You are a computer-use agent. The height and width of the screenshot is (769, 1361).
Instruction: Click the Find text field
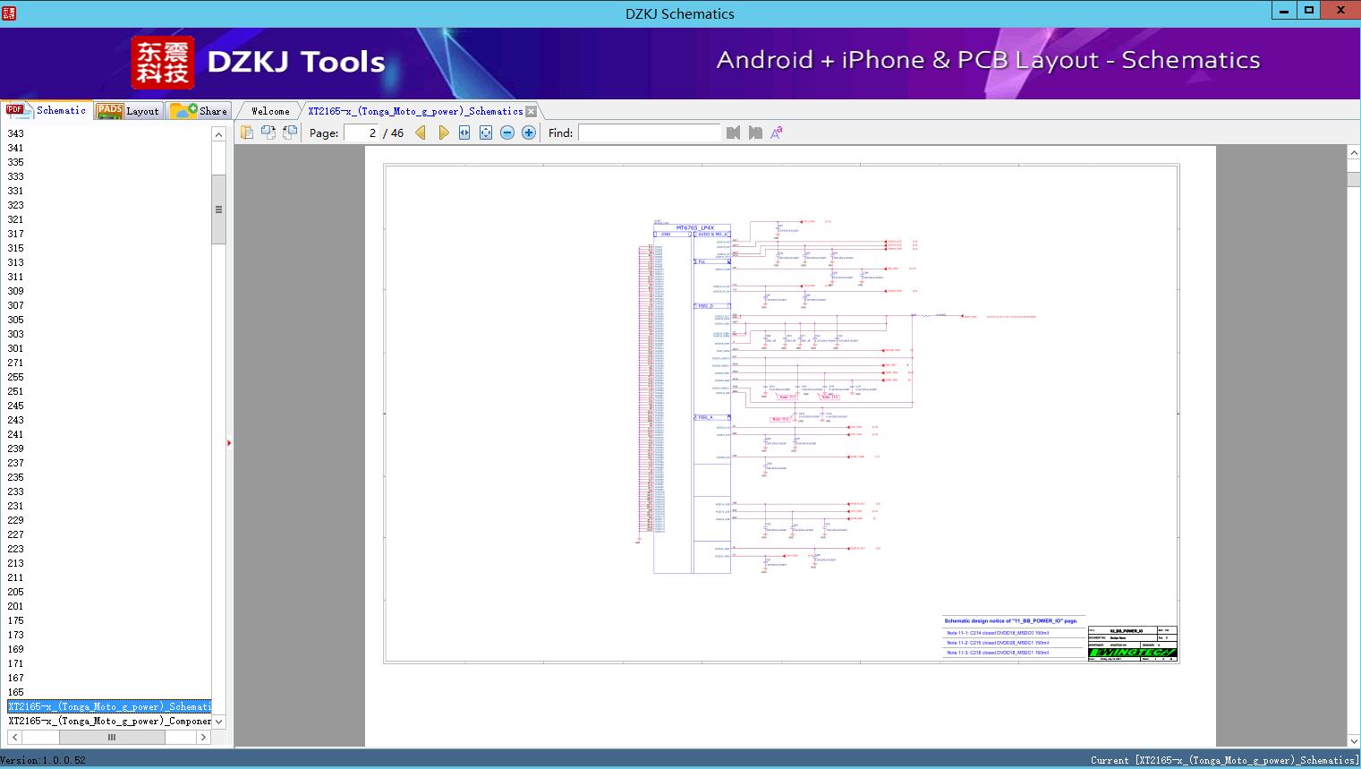649,132
